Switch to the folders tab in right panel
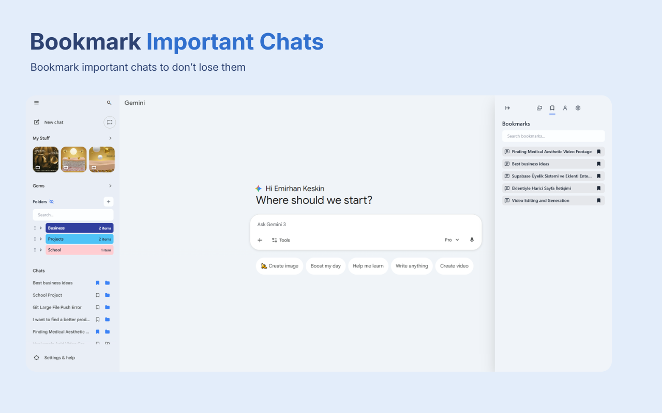 click(539, 108)
